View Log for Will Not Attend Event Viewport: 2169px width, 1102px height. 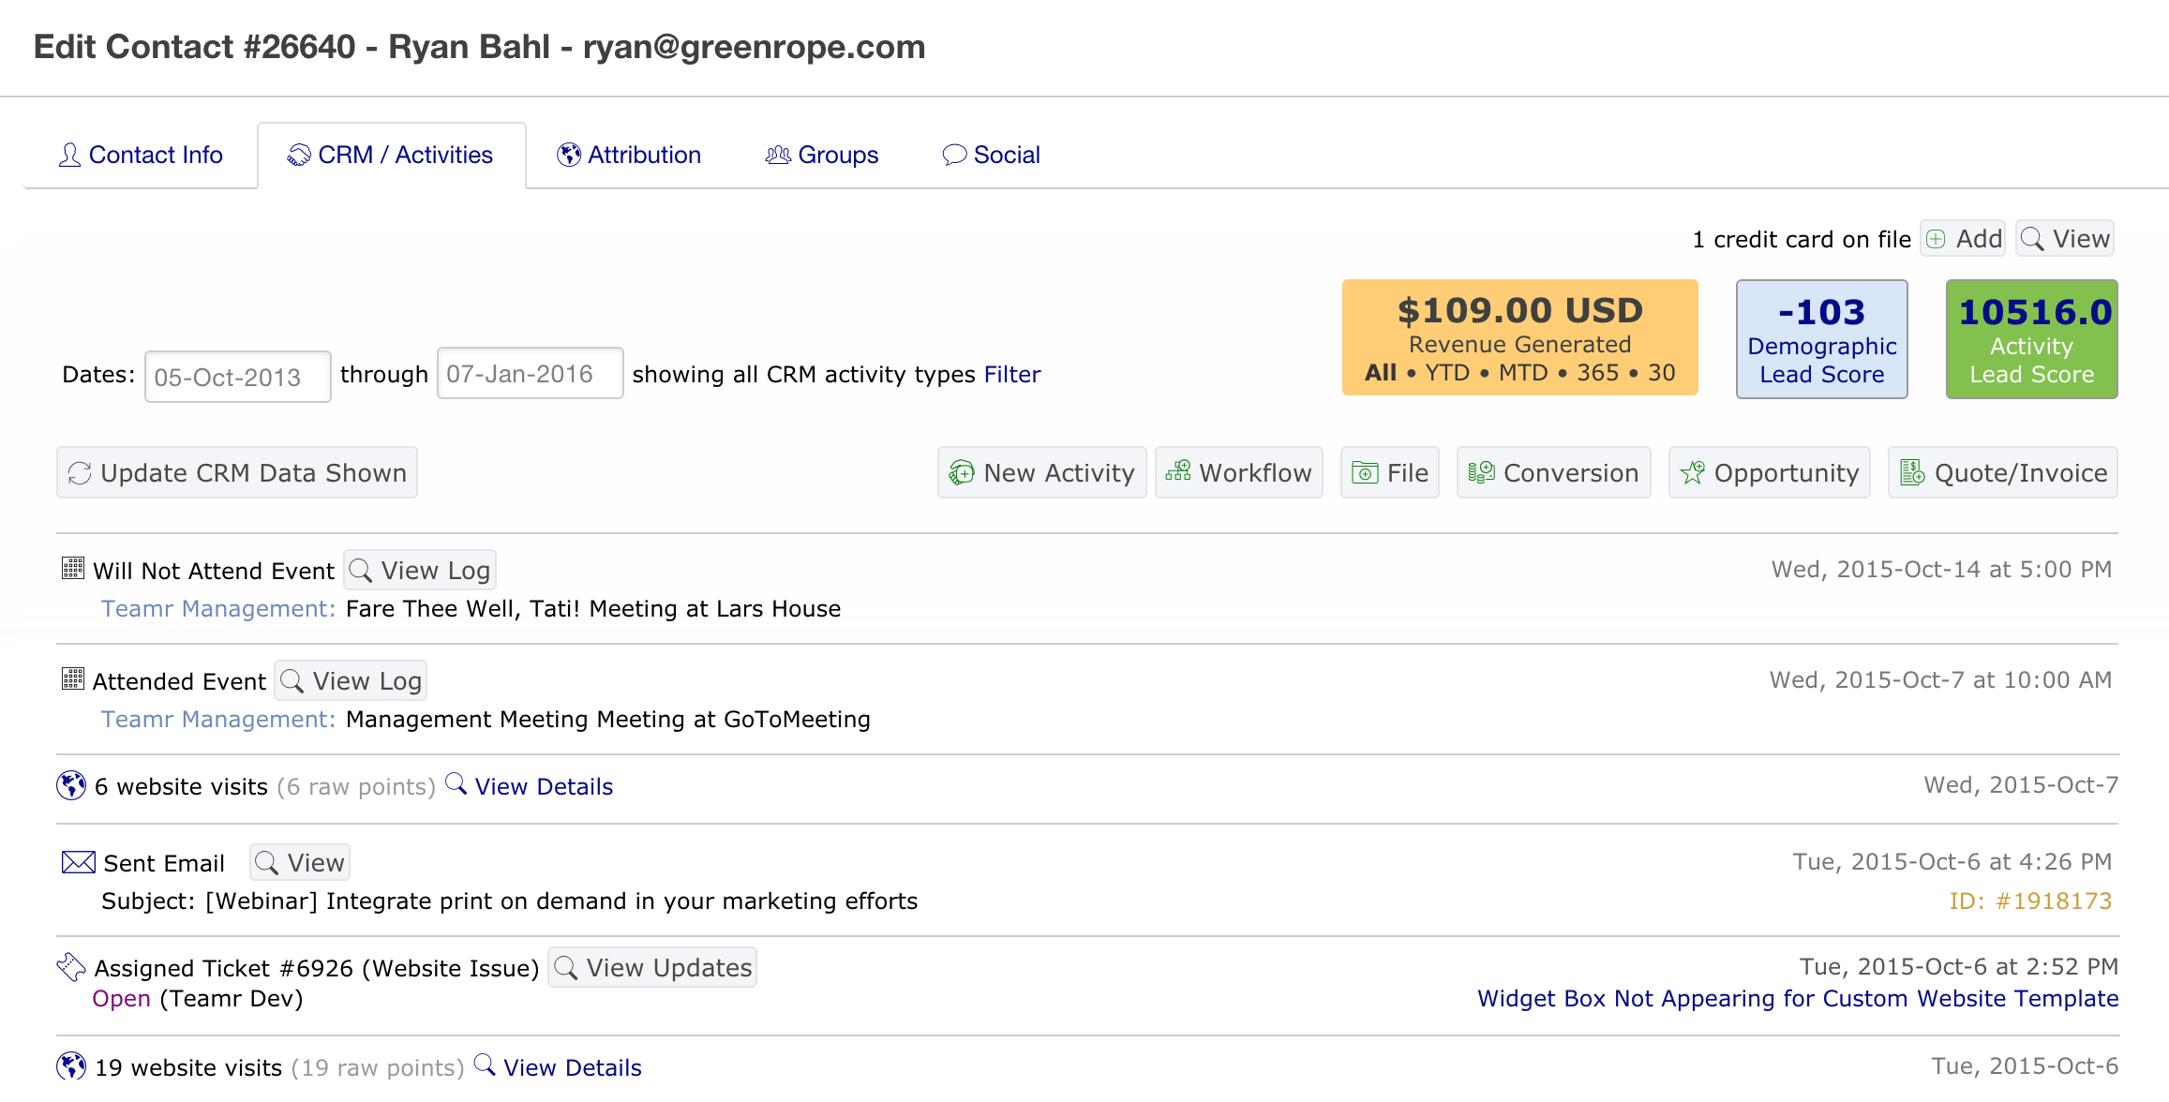click(x=420, y=571)
